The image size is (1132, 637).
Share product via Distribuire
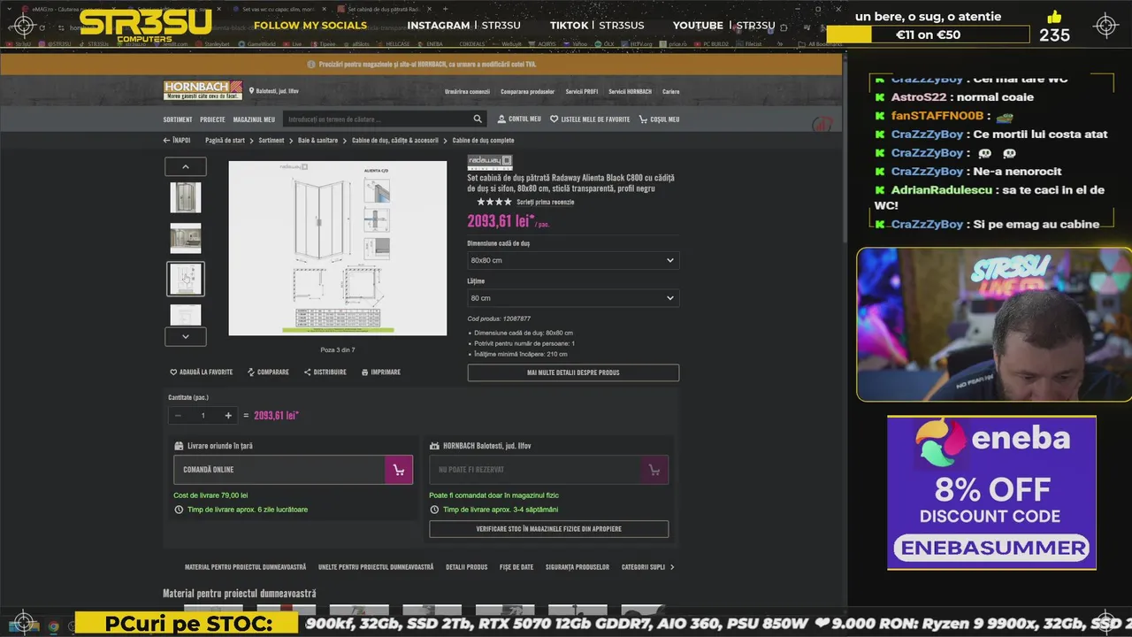point(325,372)
